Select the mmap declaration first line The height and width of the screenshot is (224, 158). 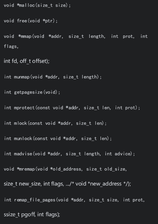(76, 36)
